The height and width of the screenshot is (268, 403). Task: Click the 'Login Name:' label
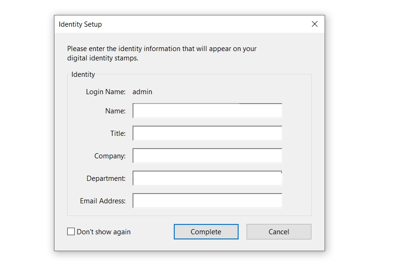coord(106,92)
